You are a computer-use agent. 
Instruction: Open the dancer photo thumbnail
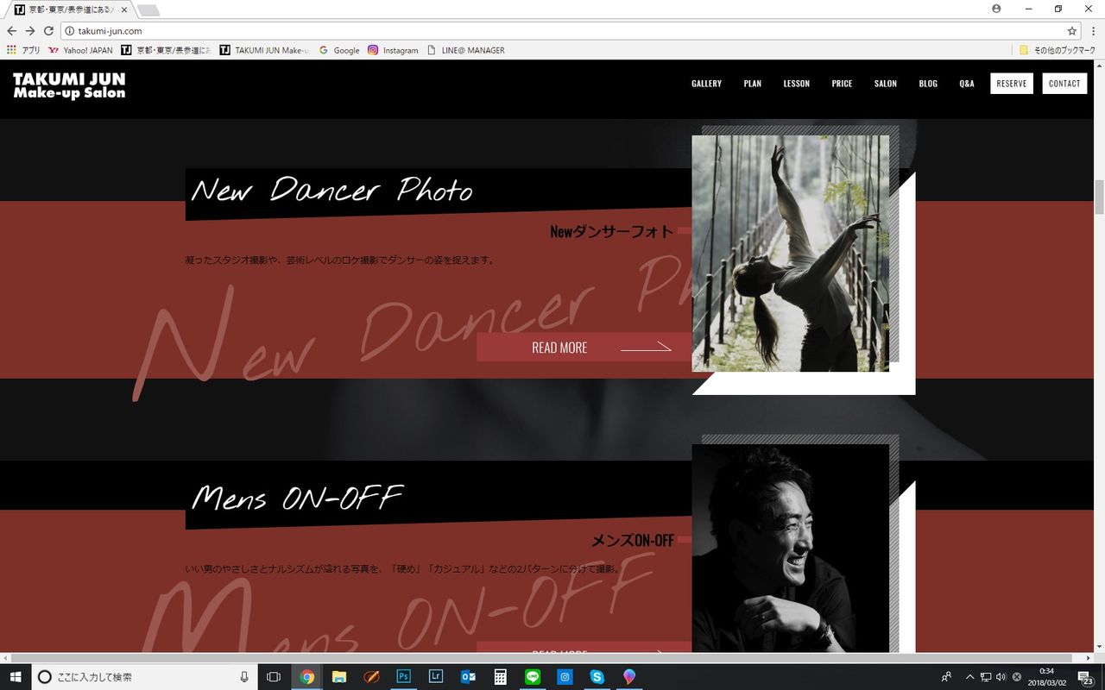click(x=790, y=254)
